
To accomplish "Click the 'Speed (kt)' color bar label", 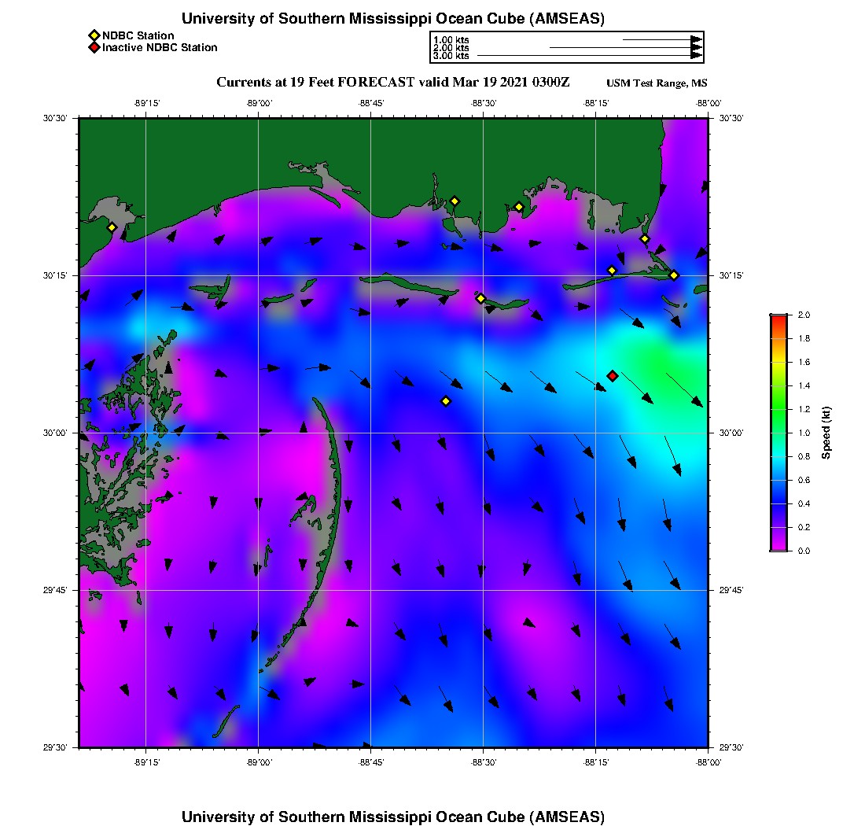I will coord(826,433).
